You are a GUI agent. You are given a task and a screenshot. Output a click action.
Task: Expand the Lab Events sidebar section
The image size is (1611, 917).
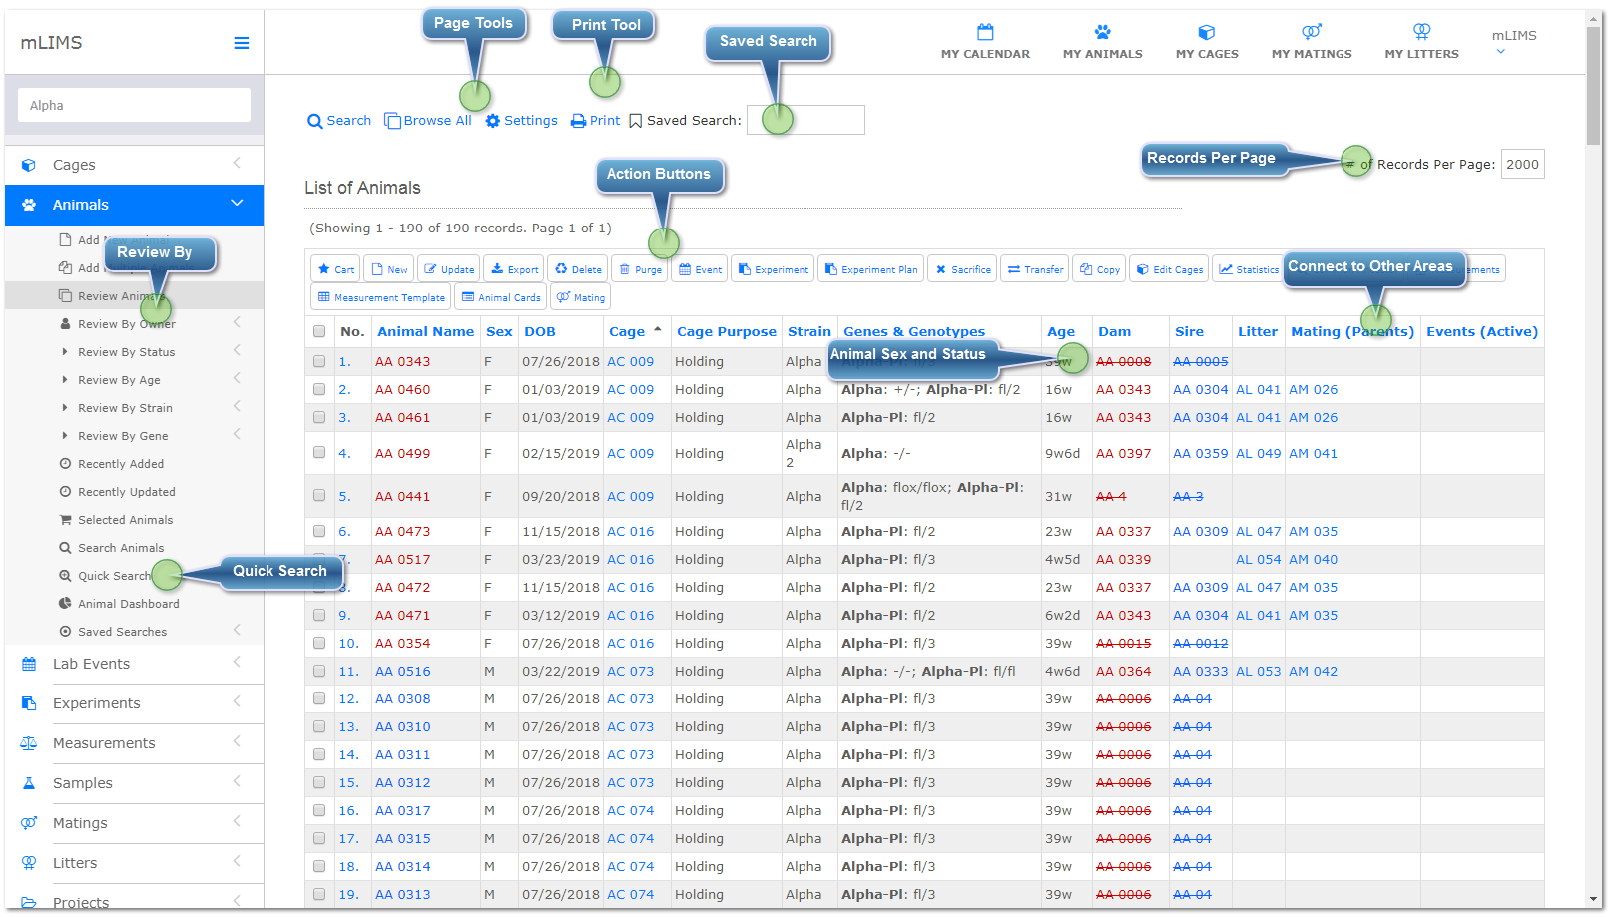(134, 664)
